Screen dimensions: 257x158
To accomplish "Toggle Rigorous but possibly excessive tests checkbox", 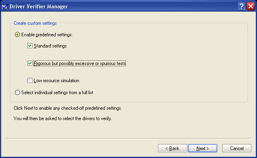I will [30, 63].
